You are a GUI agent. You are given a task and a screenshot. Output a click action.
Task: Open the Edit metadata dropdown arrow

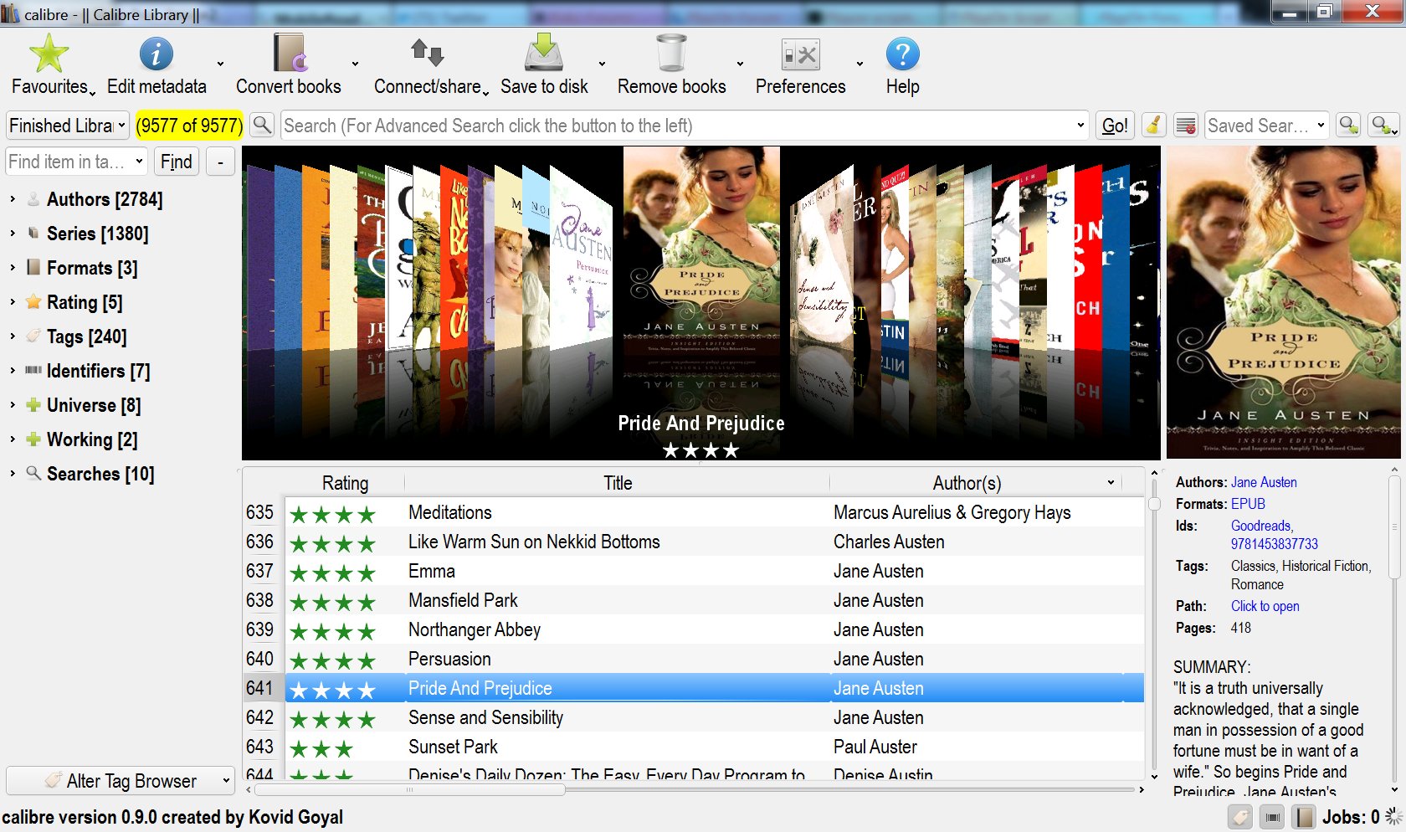[x=220, y=64]
